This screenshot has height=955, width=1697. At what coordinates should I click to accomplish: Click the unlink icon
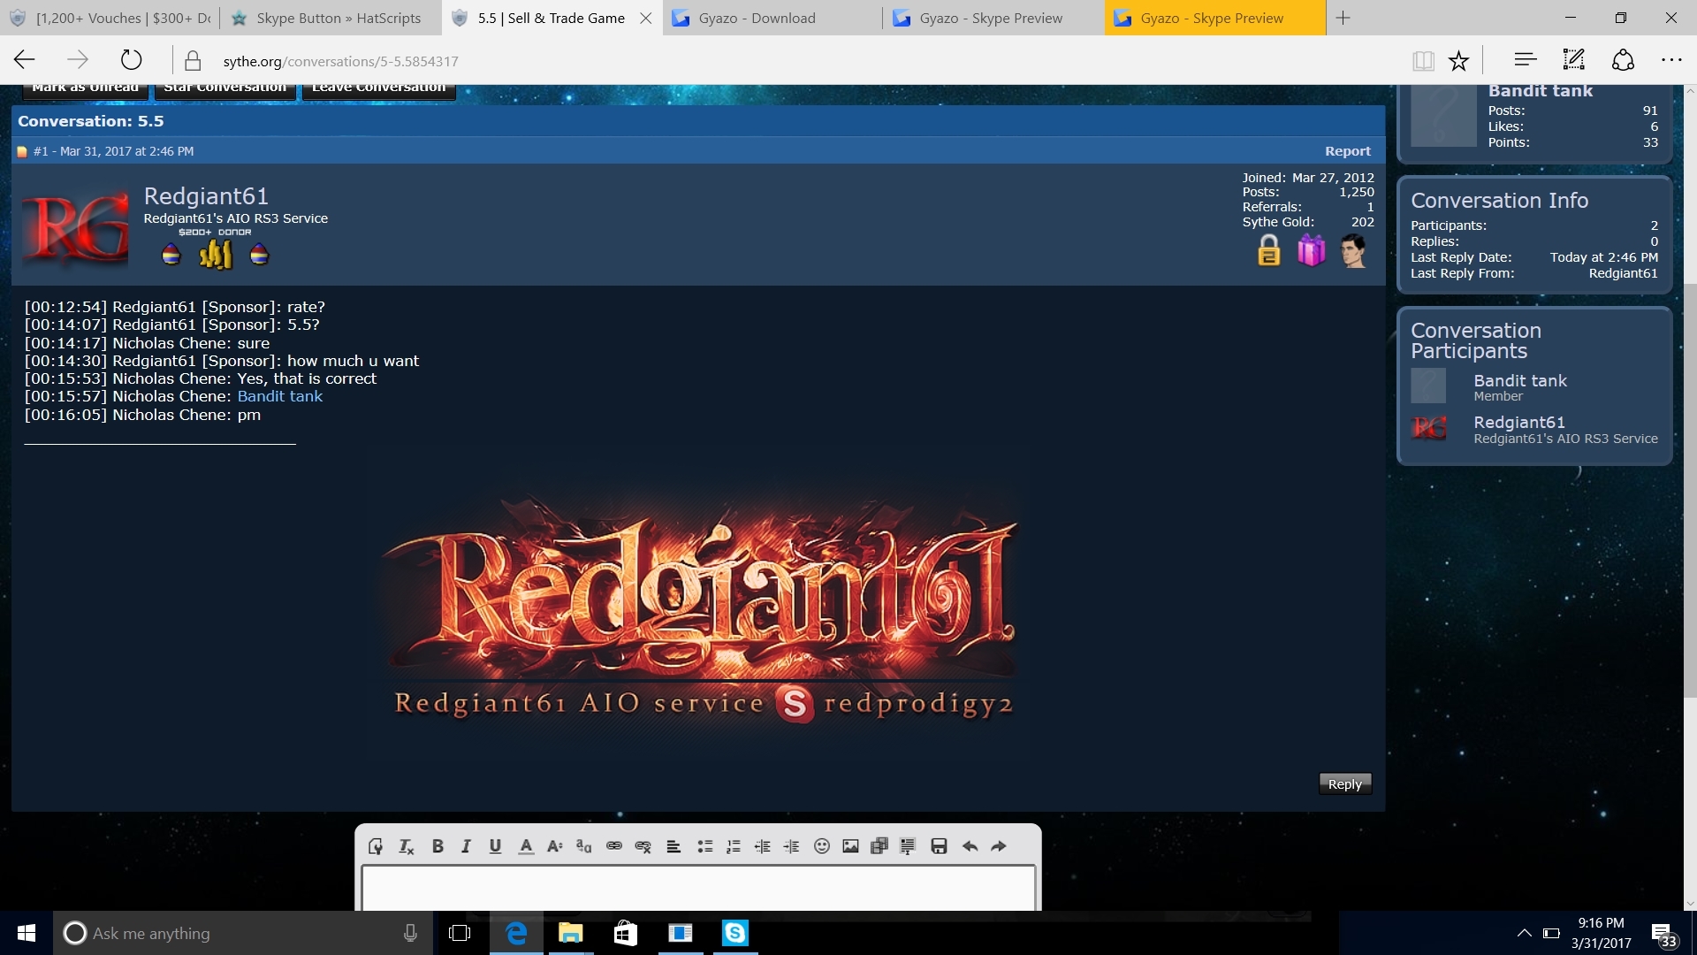[643, 846]
